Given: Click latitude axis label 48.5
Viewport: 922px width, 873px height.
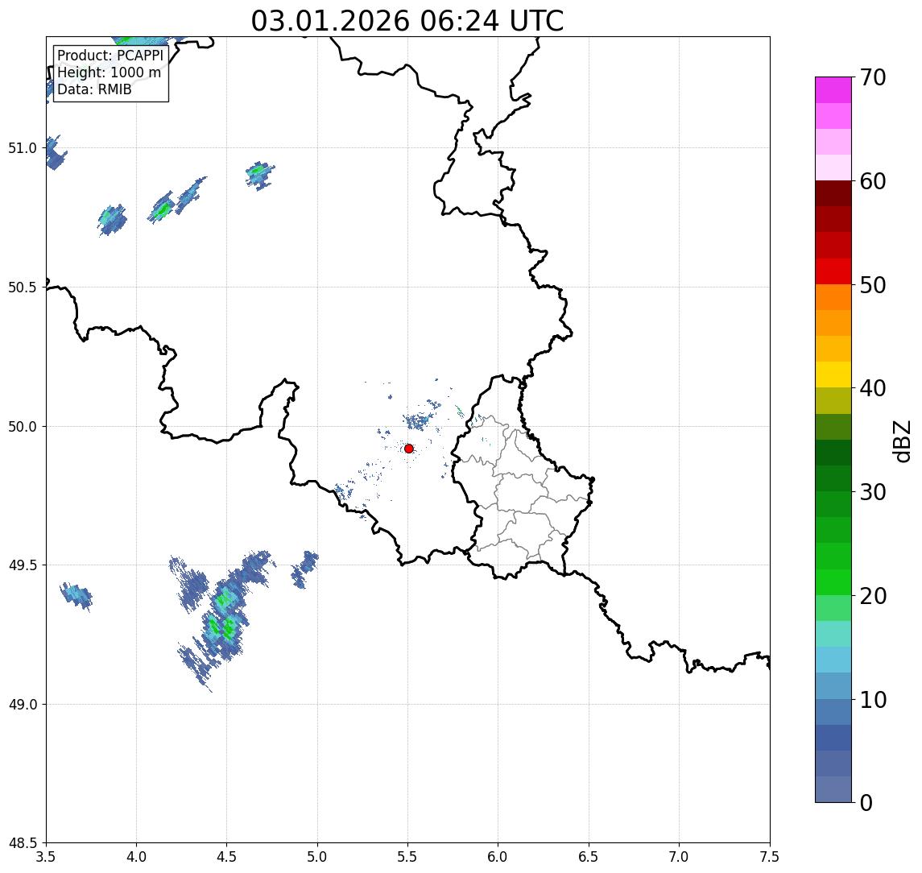Looking at the screenshot, I should (23, 843).
